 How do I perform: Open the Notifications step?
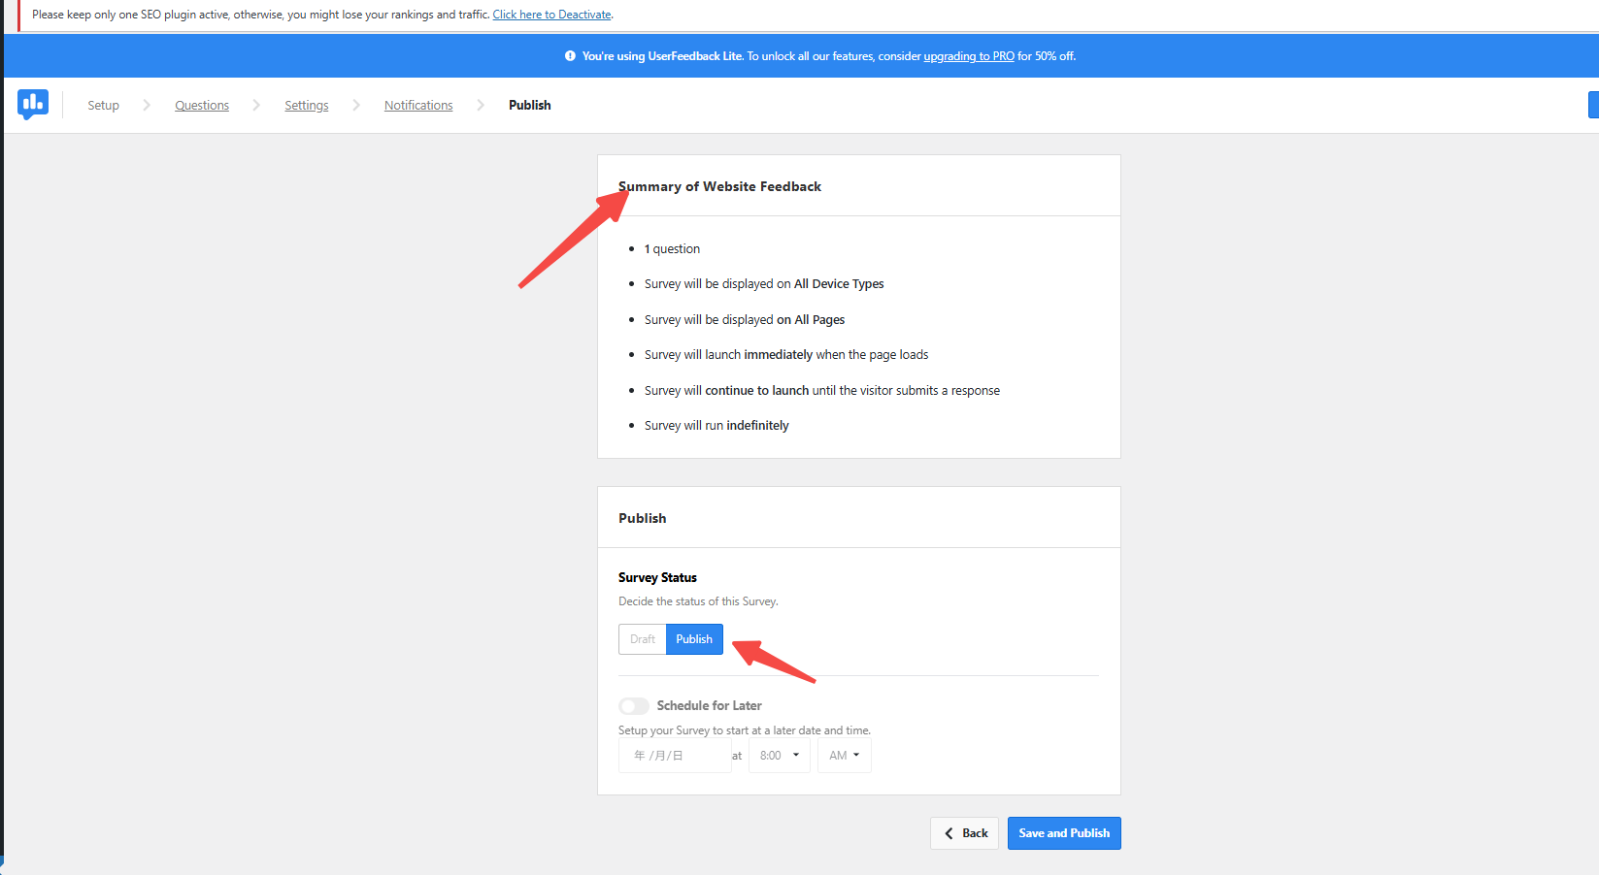417,105
